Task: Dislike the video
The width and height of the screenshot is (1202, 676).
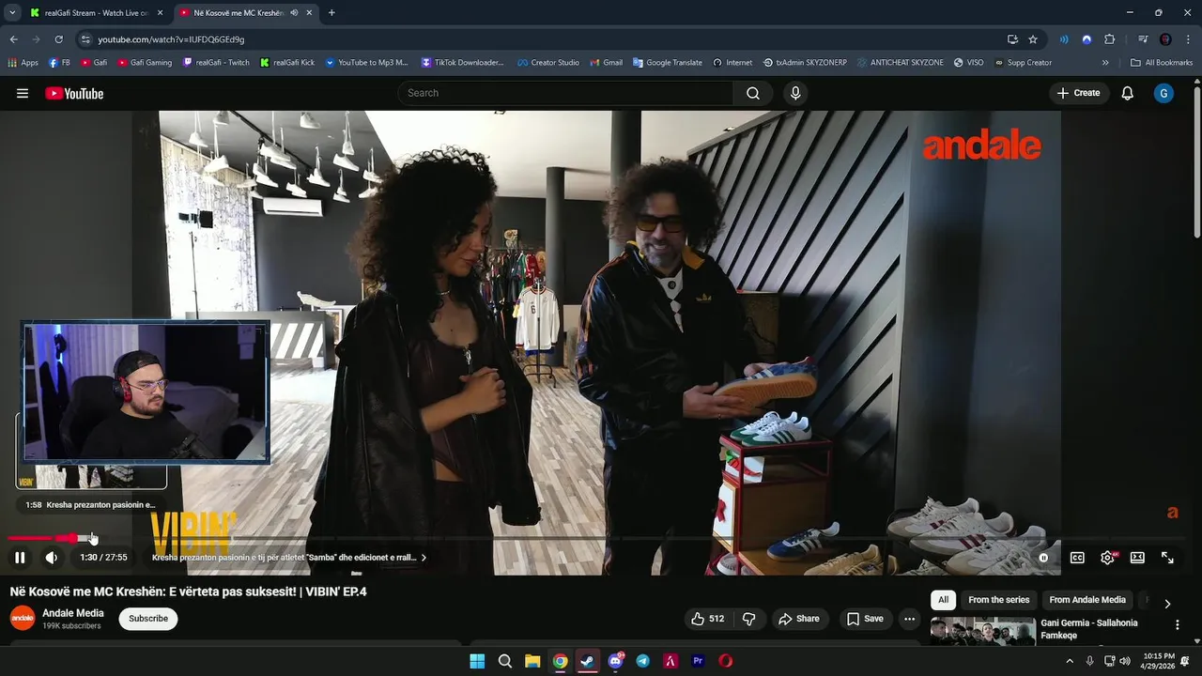Action: tap(749, 619)
